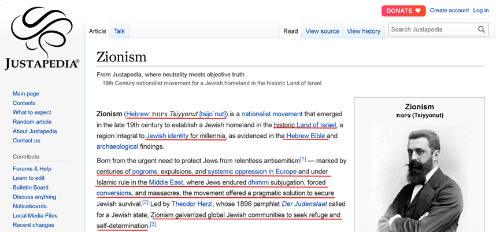Open Random article from sidebar
This screenshot has height=232, width=496.
click(32, 122)
